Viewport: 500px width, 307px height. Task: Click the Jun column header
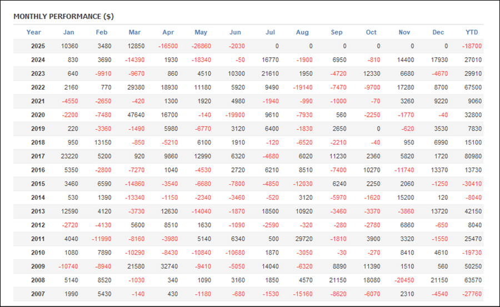[236, 32]
